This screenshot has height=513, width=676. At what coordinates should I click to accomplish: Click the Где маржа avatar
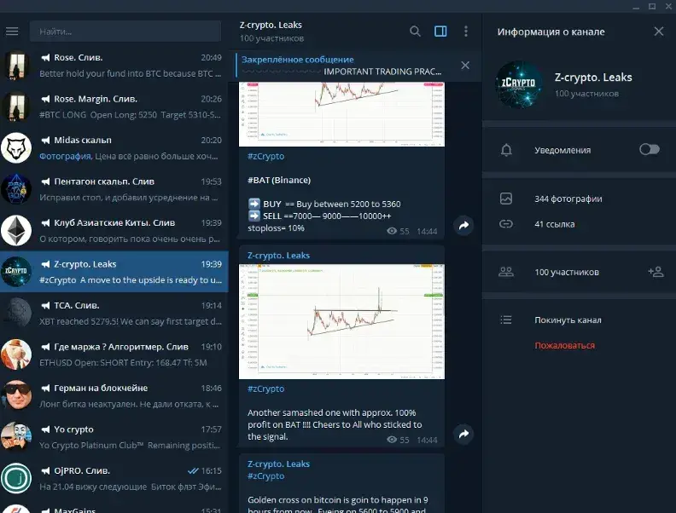pyautogui.click(x=16, y=354)
